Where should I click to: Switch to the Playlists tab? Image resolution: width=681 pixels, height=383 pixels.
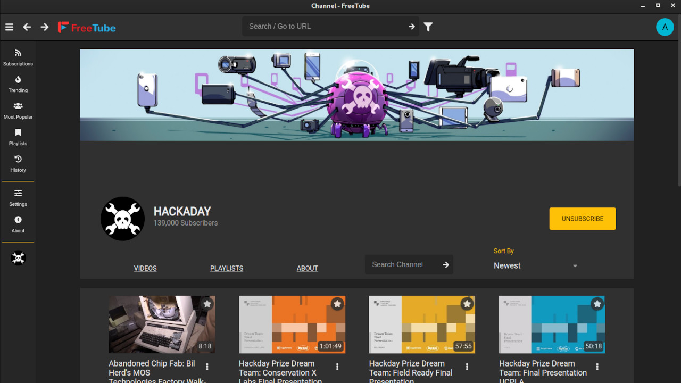click(x=227, y=268)
